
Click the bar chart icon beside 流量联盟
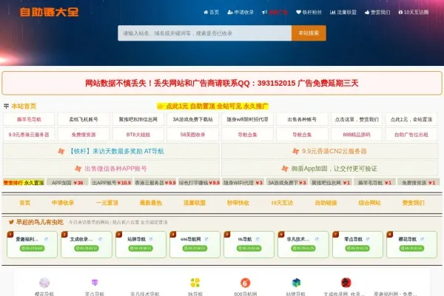tap(332, 12)
